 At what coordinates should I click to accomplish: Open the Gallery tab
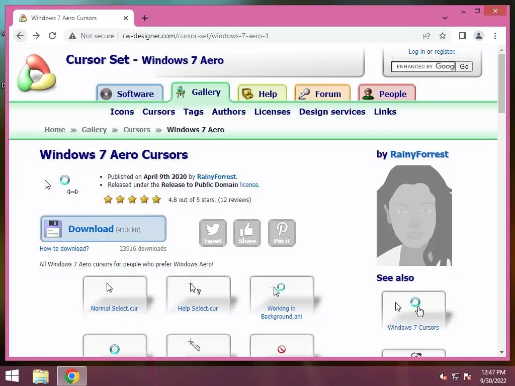click(x=200, y=92)
